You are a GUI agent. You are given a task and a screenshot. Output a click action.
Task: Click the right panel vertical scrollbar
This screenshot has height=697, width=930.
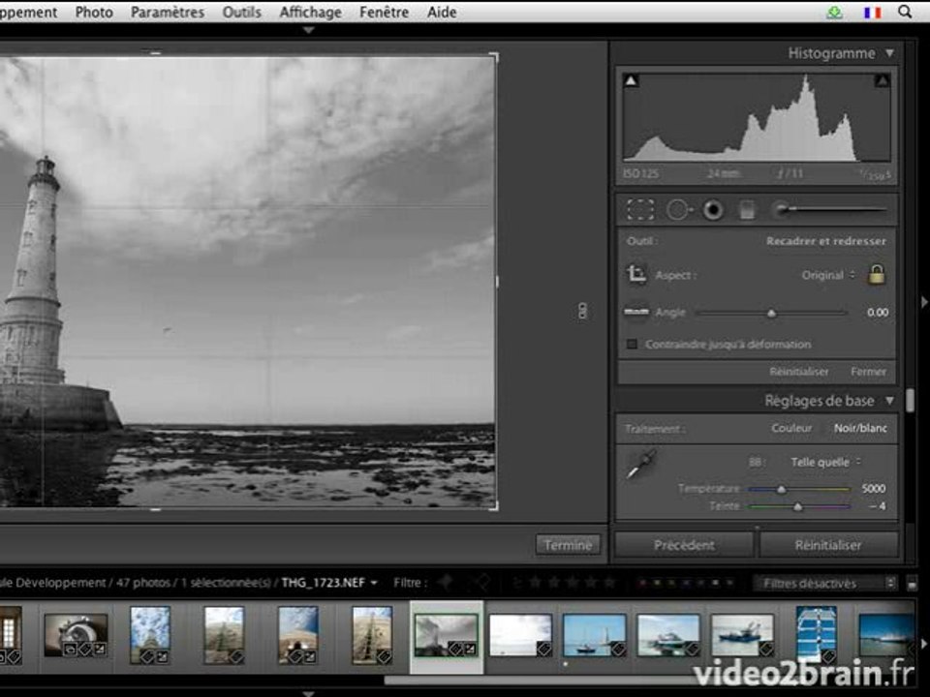(911, 401)
